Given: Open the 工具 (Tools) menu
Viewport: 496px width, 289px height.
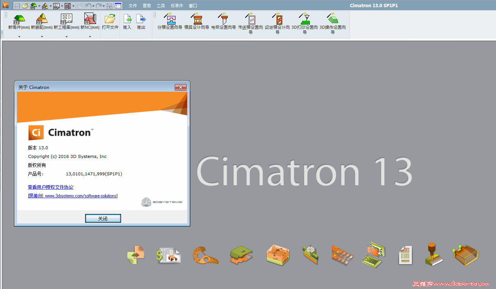Looking at the screenshot, I should click(161, 6).
